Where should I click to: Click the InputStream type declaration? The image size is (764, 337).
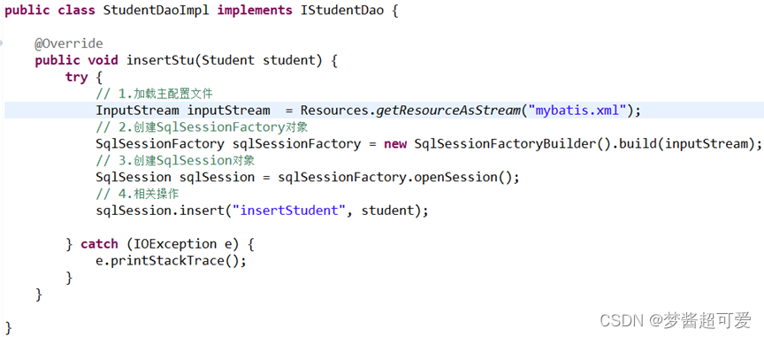click(137, 111)
